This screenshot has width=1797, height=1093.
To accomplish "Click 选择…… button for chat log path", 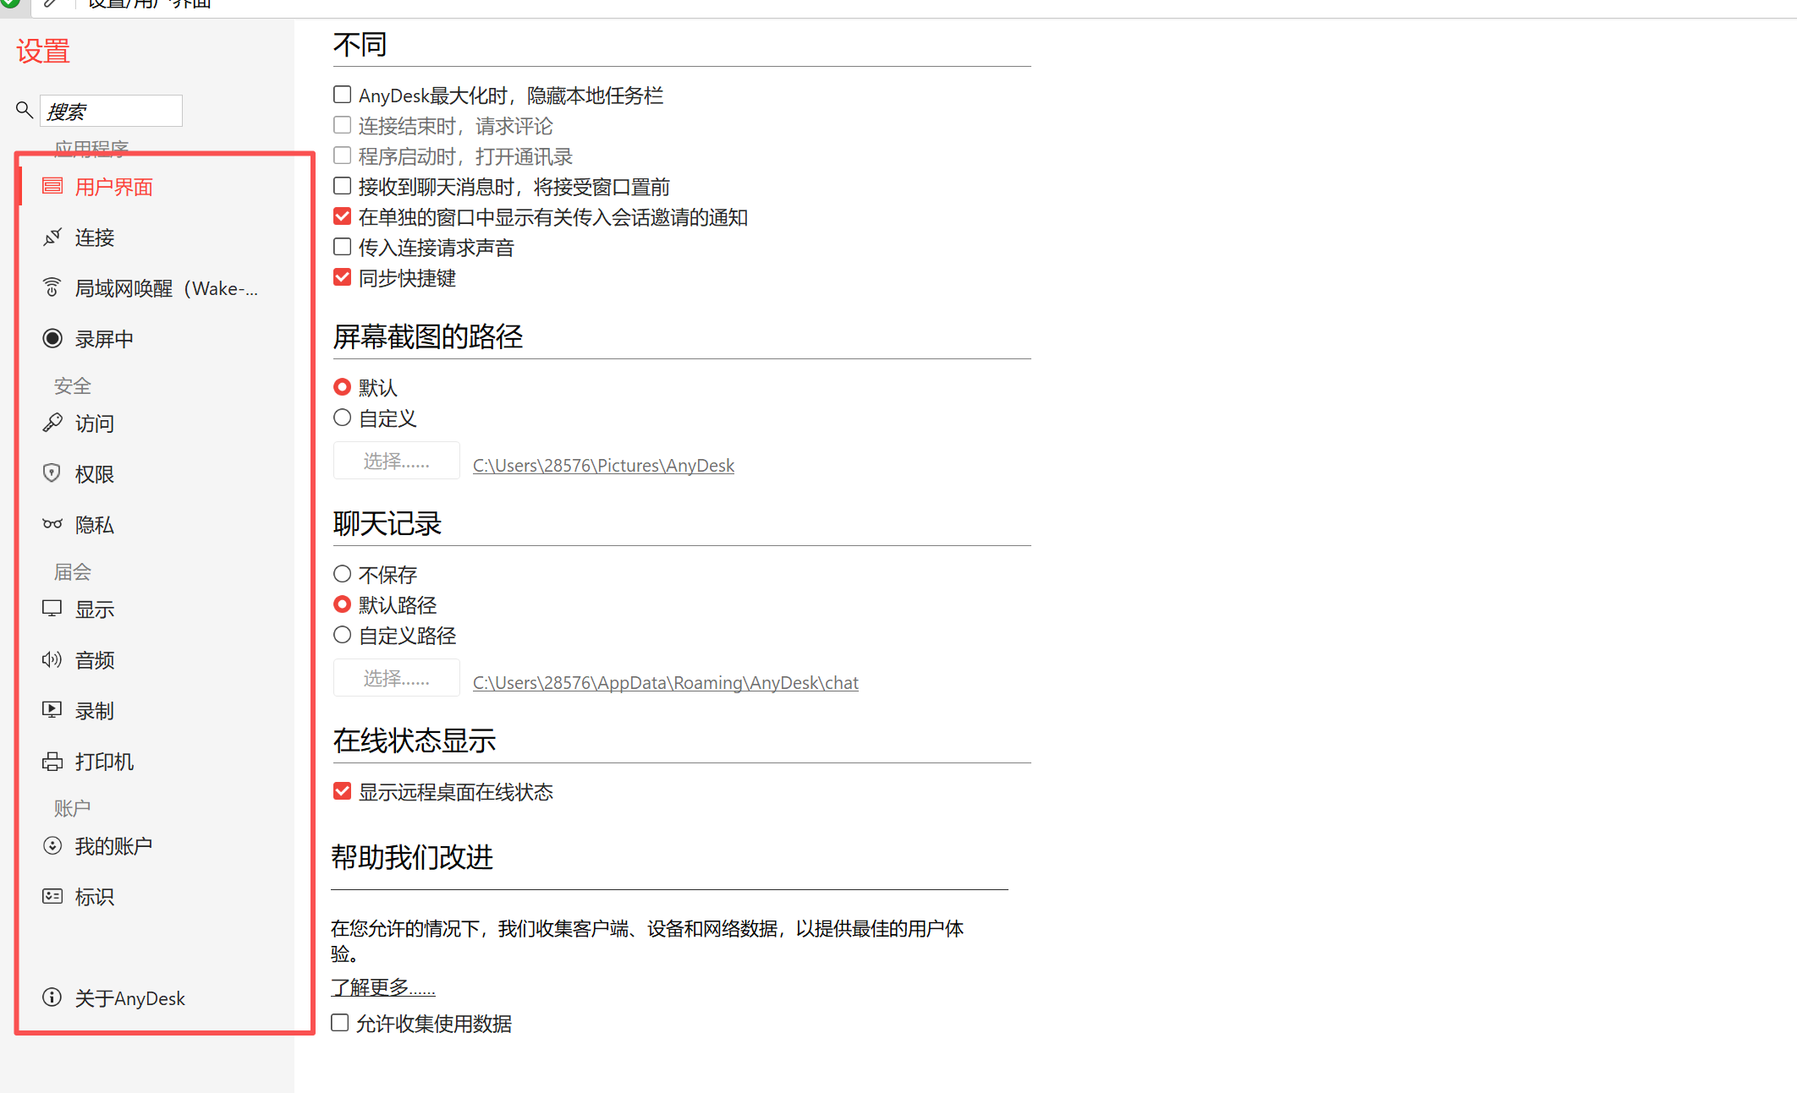I will pyautogui.click(x=396, y=678).
